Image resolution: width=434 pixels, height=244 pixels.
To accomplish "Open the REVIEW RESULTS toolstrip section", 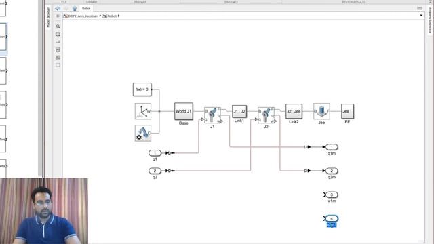I will [353, 1].
